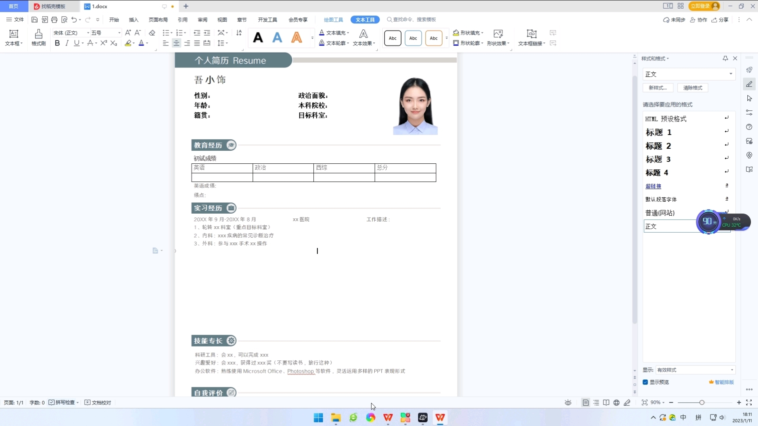Toggle 拼写检查 in the status bar

pyautogui.click(x=63, y=402)
